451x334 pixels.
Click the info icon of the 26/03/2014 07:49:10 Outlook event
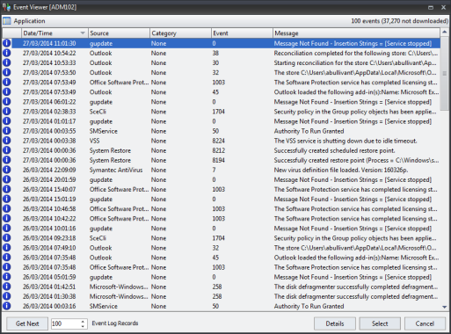(6, 248)
